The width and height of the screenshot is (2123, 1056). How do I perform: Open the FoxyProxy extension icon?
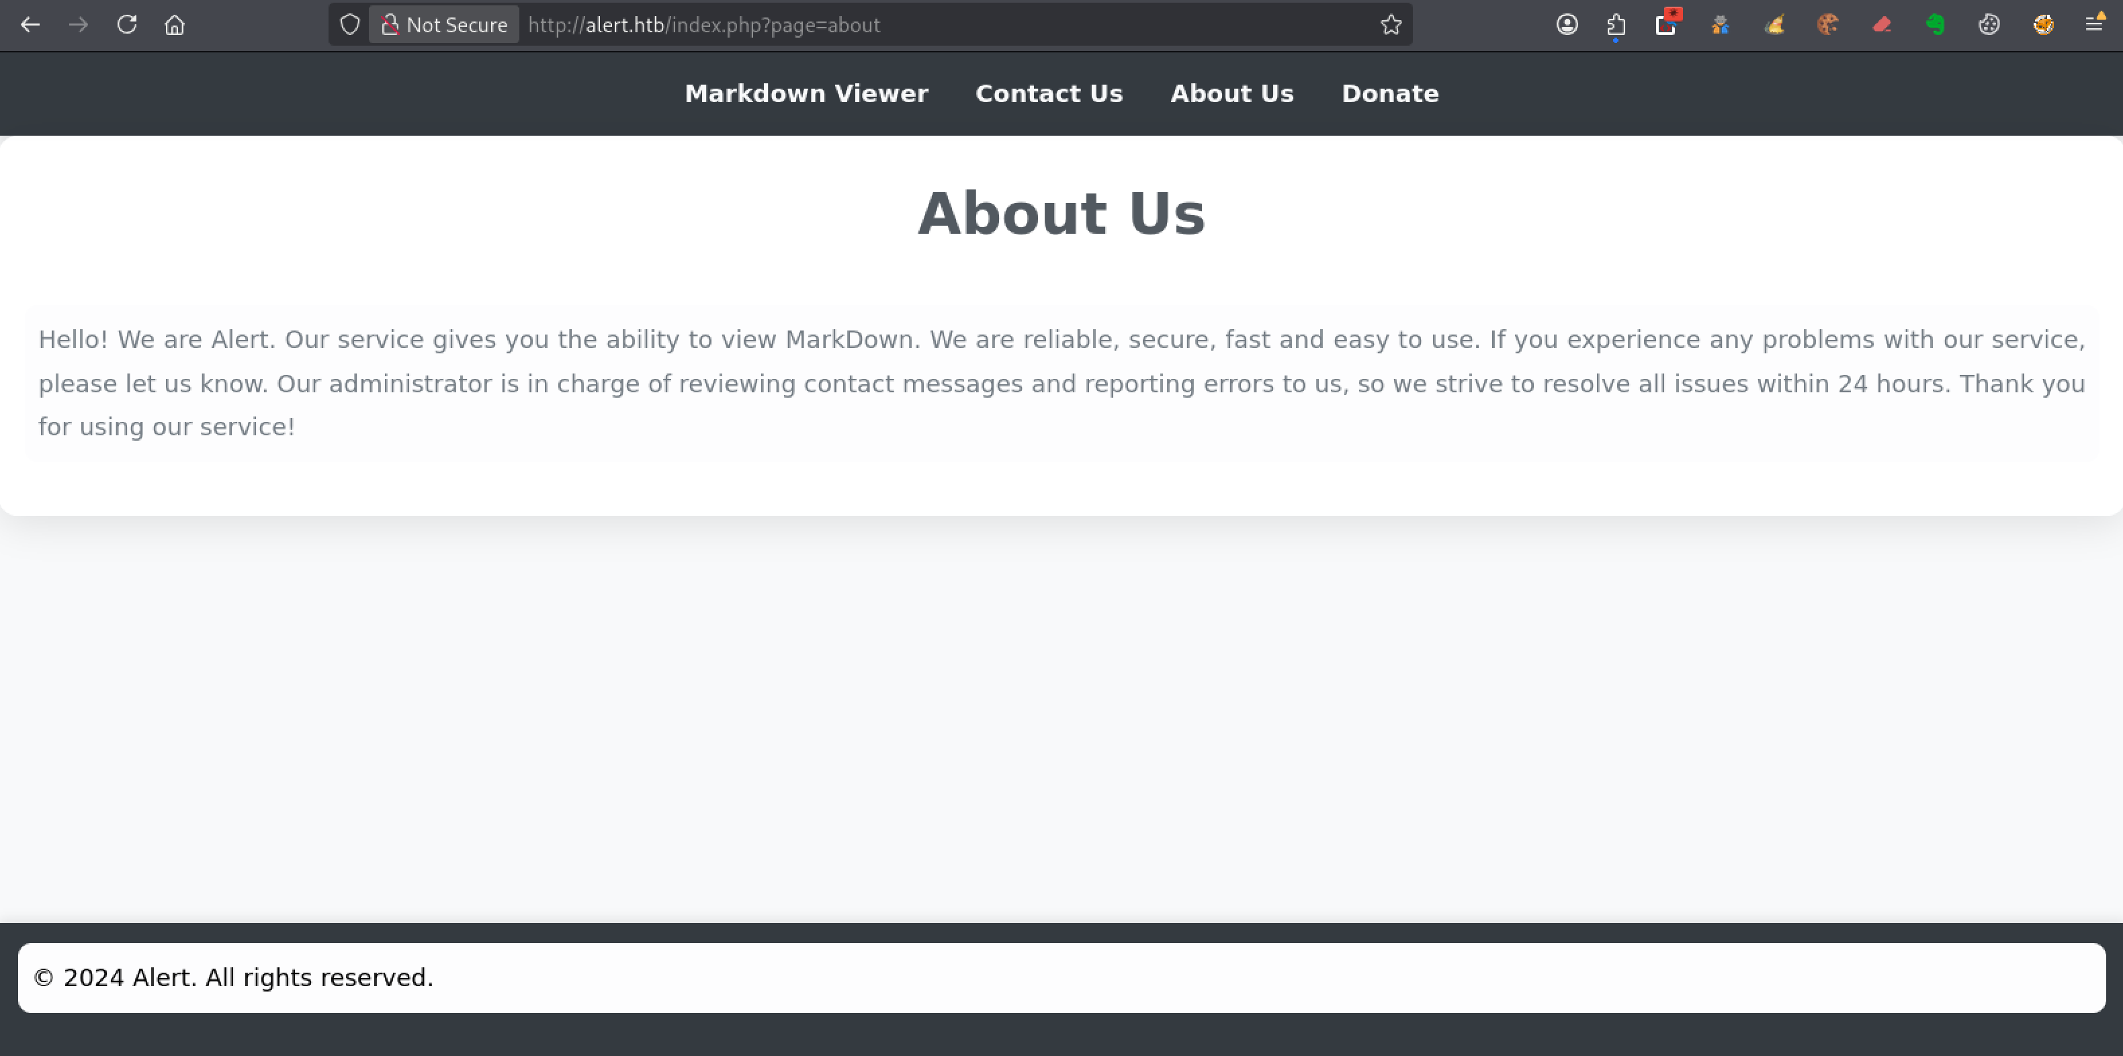coord(2043,25)
